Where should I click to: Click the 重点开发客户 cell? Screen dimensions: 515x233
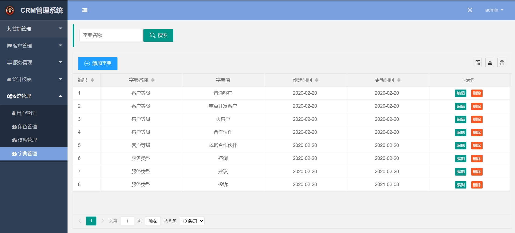[x=223, y=106]
